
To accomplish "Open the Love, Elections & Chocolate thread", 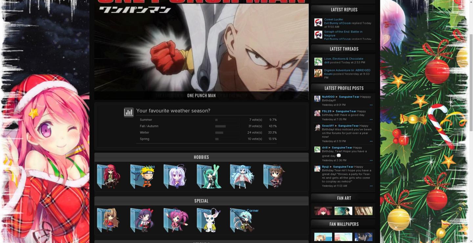I will [344, 59].
